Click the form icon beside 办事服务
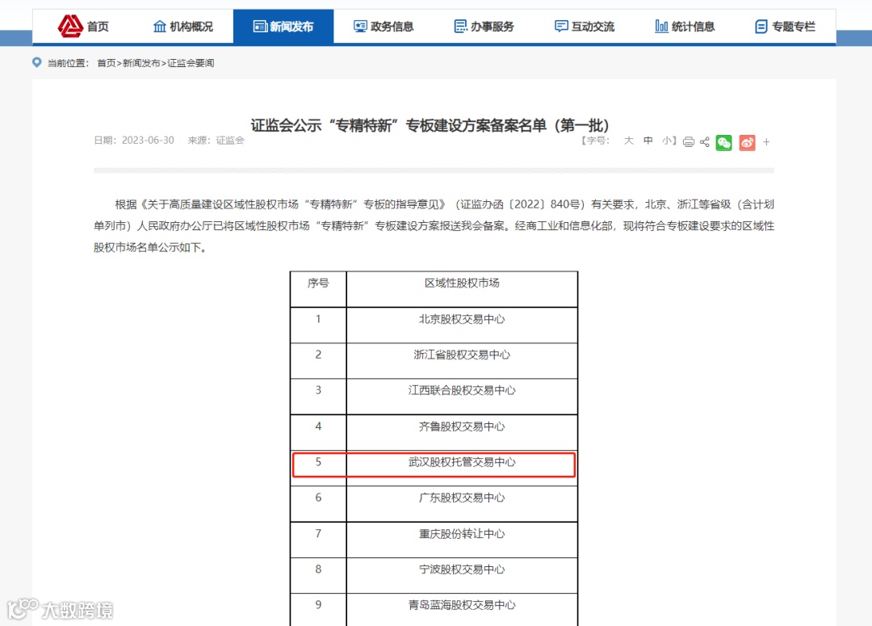This screenshot has width=872, height=626. tap(460, 26)
